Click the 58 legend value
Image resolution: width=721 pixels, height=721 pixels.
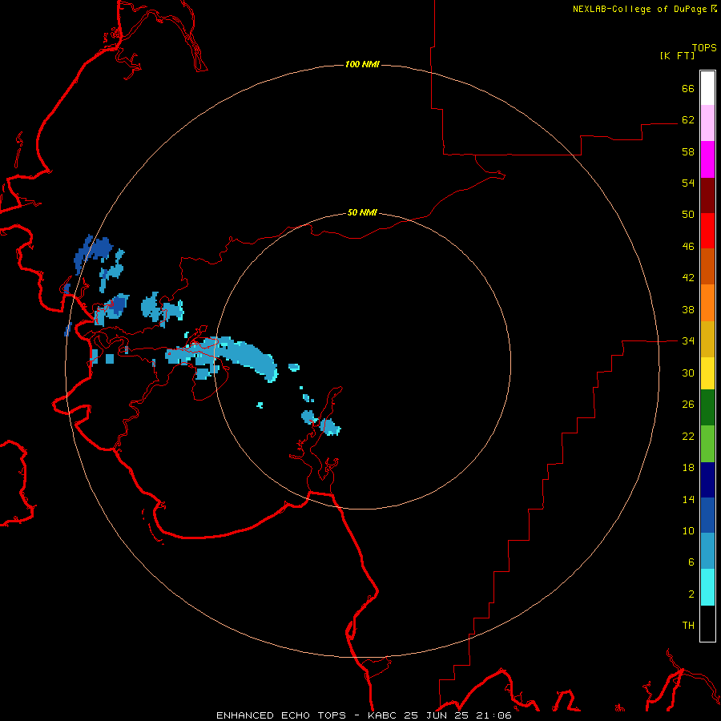(688, 151)
